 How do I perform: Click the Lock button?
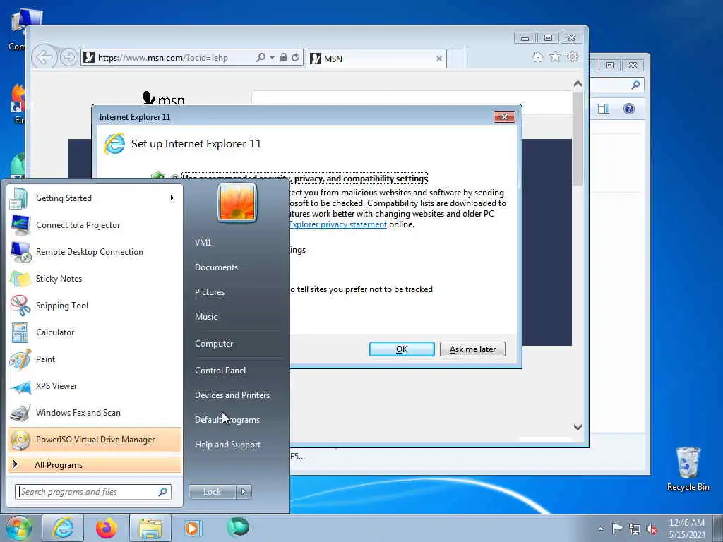[x=212, y=492]
